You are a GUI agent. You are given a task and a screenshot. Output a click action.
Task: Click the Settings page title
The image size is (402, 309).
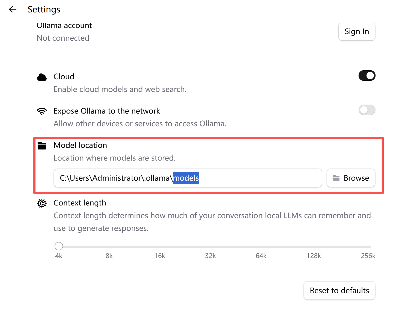(x=44, y=10)
